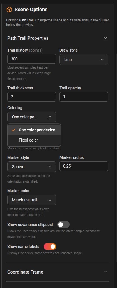Image resolution: width=117 pixels, height=288 pixels.
Task: Edit the Trail history points field
Action: [32, 59]
